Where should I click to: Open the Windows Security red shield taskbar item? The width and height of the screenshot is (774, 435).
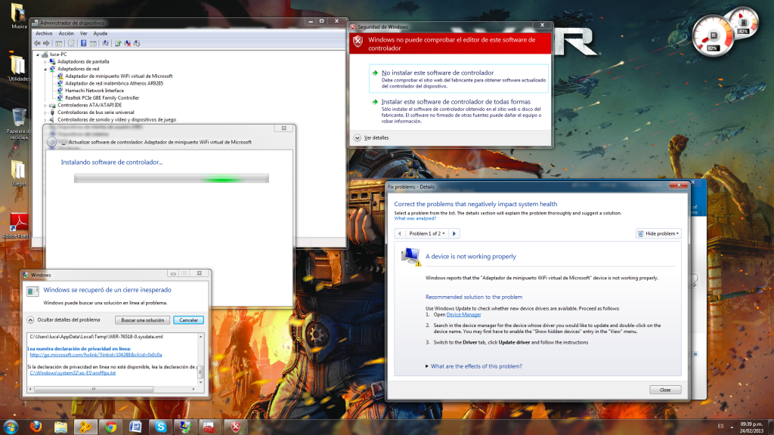[x=236, y=427]
